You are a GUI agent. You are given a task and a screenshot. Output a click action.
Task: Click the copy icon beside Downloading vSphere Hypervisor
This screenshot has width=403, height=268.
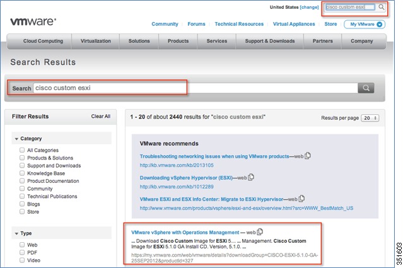click(x=251, y=177)
